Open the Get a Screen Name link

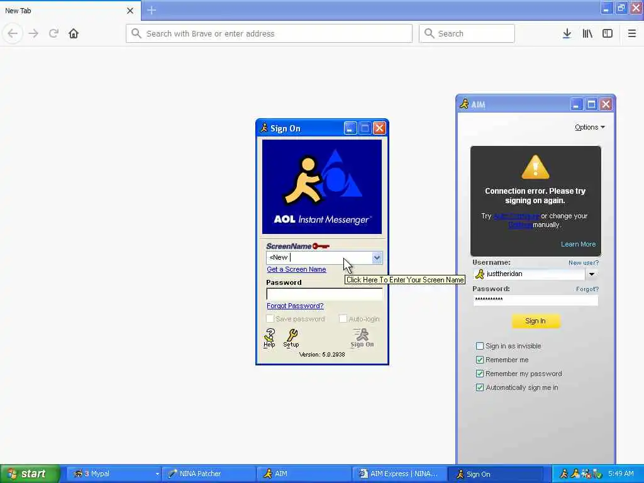[x=296, y=269]
